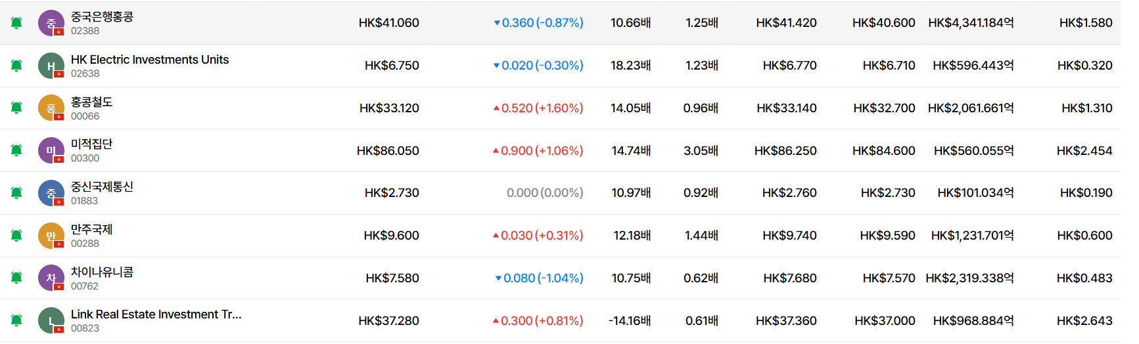1139x344 pixels.
Task: Click HK$2,319.338억 market cap cell
Action: [x=969, y=278]
